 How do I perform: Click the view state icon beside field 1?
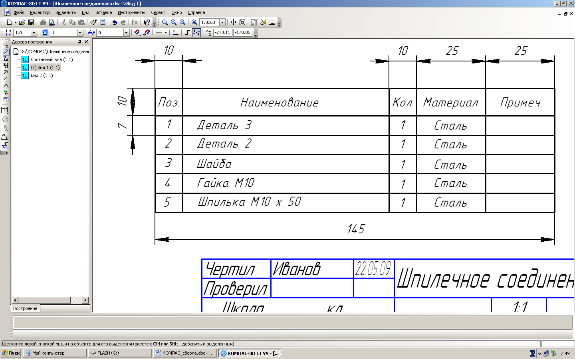click(x=45, y=33)
